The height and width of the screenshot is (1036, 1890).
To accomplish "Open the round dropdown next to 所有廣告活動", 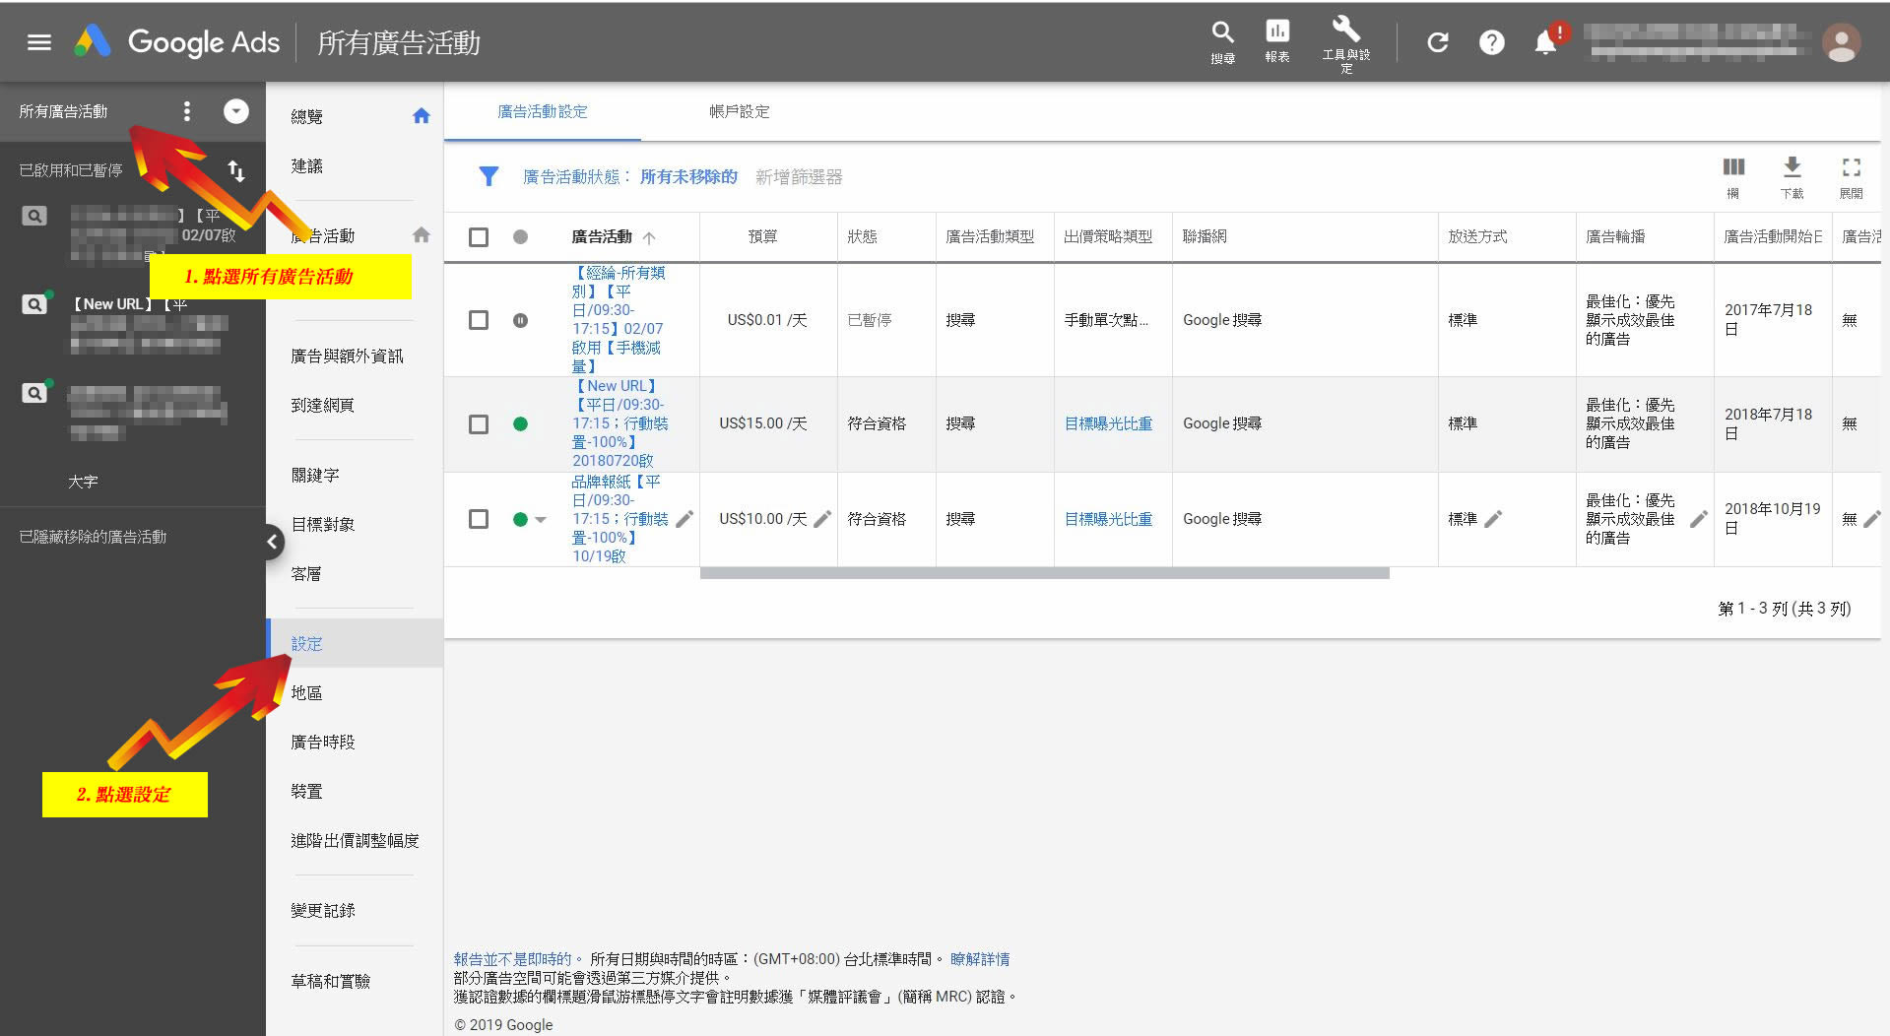I will click(236, 111).
